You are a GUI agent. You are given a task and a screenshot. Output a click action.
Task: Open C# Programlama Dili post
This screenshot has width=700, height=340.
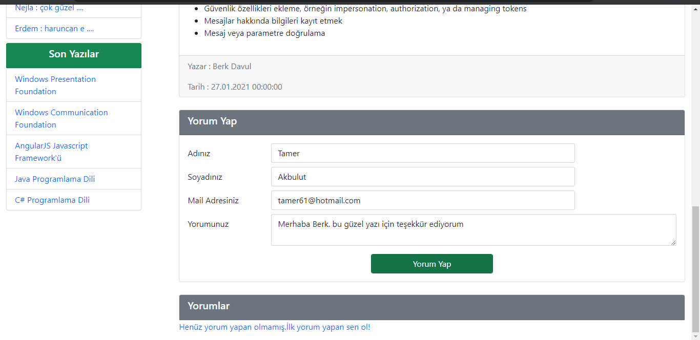pyautogui.click(x=52, y=200)
